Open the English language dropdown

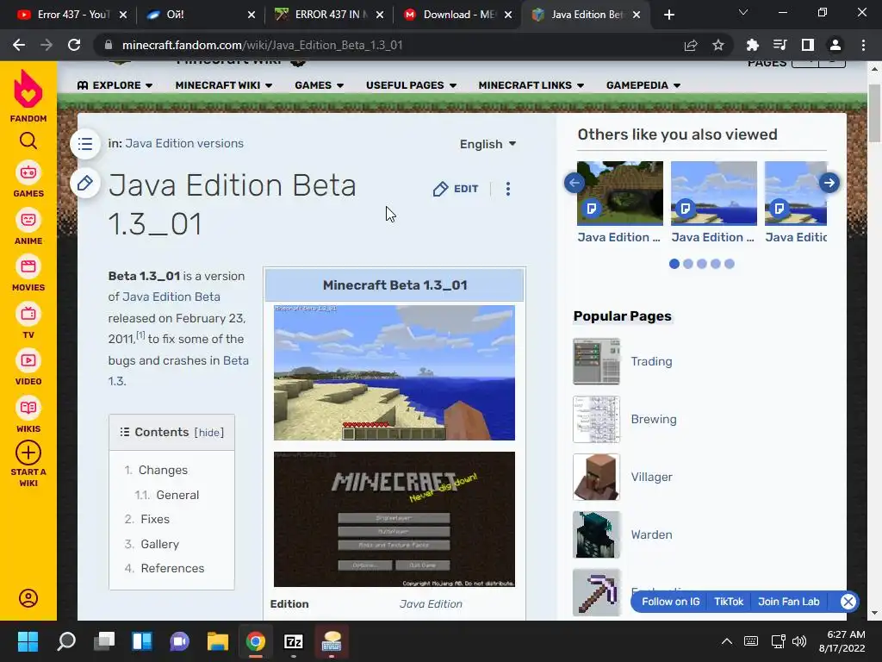[x=488, y=144]
